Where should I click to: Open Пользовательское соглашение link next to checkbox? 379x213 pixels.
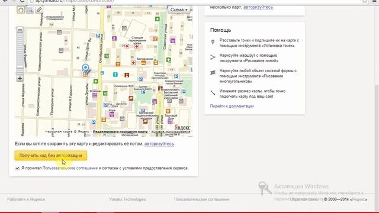[x=70, y=168]
